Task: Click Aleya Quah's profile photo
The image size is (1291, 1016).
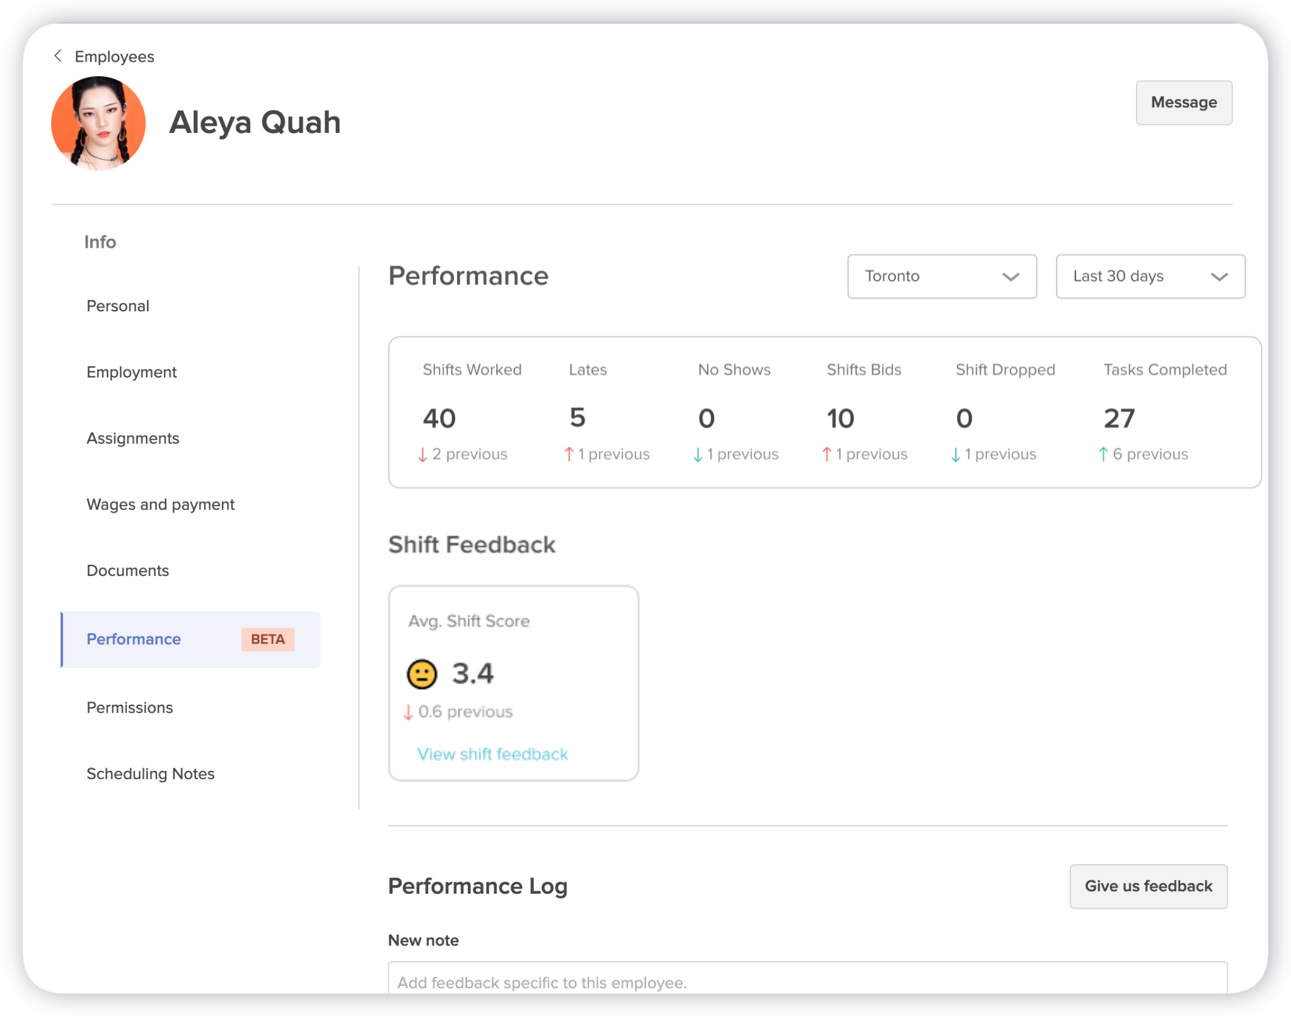Action: tap(98, 122)
